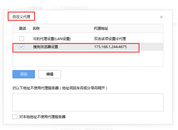Uncheck the 搜狗浏览器设置 activation checkbox
This screenshot has height=130, width=178.
(22, 47)
